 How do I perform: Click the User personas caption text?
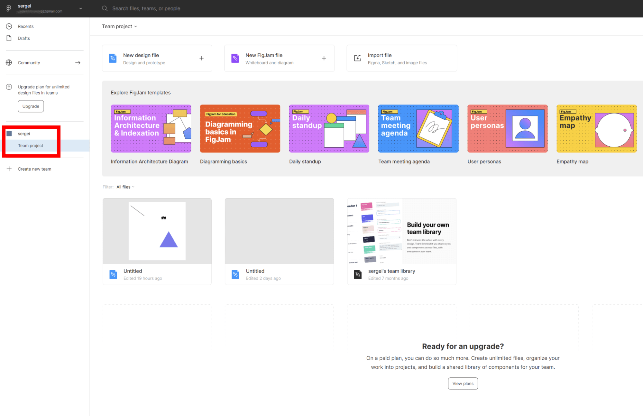[x=484, y=162]
